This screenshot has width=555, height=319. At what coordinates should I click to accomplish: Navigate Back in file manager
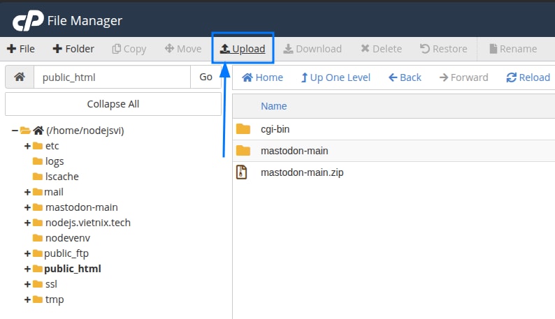(405, 77)
